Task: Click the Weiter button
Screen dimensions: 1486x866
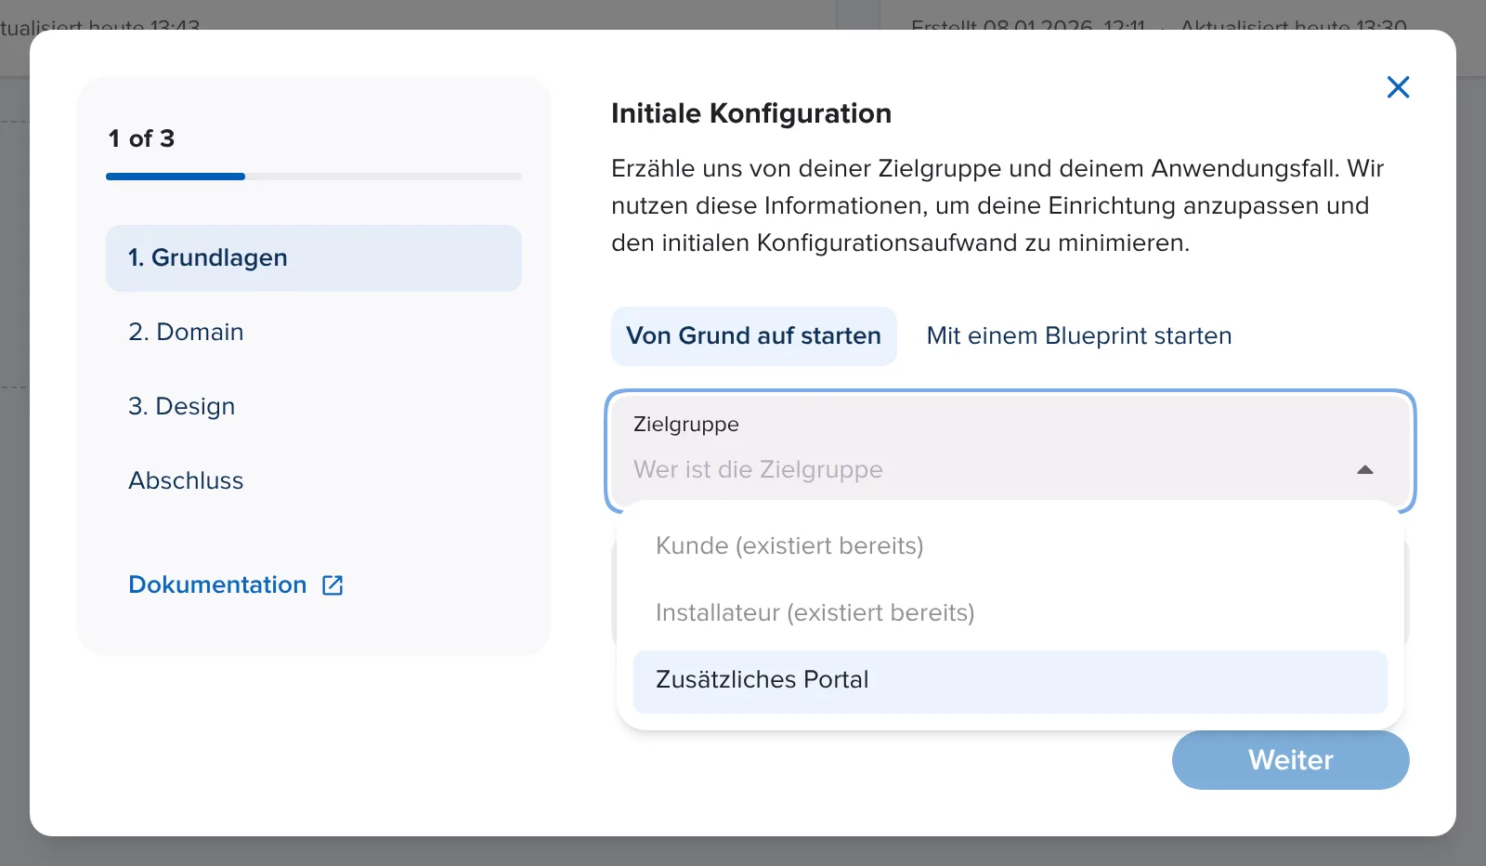Action: click(x=1291, y=760)
